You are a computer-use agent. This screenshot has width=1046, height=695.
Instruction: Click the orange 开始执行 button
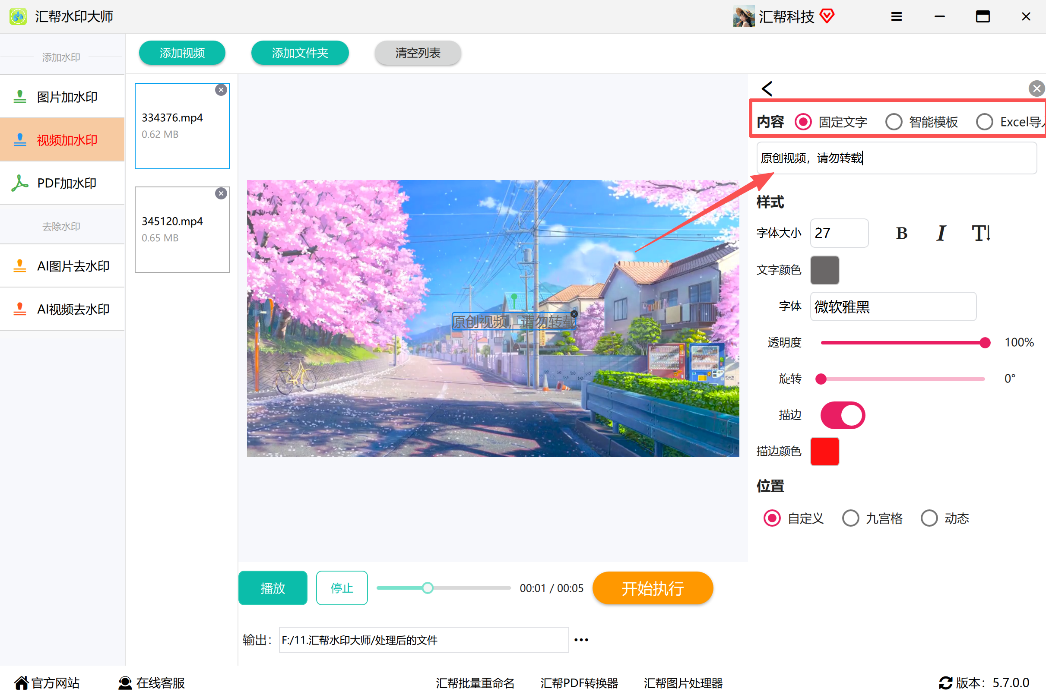[x=653, y=588]
